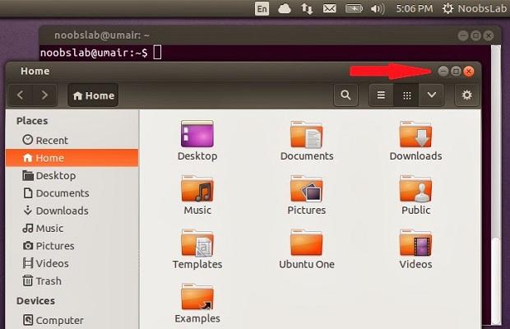Open the Examples link folder icon
The height and width of the screenshot is (329, 510).
point(197,296)
